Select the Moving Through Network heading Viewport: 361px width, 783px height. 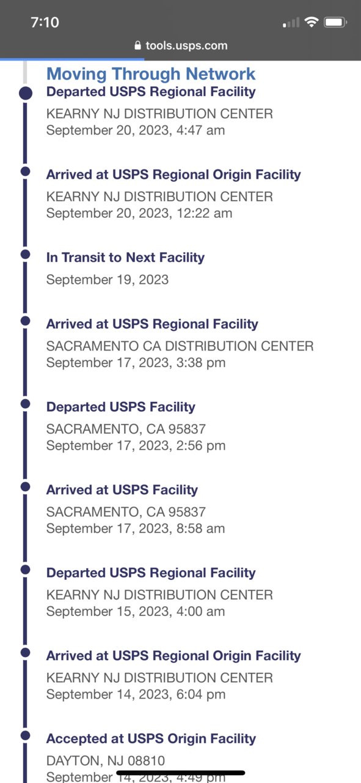(x=151, y=74)
